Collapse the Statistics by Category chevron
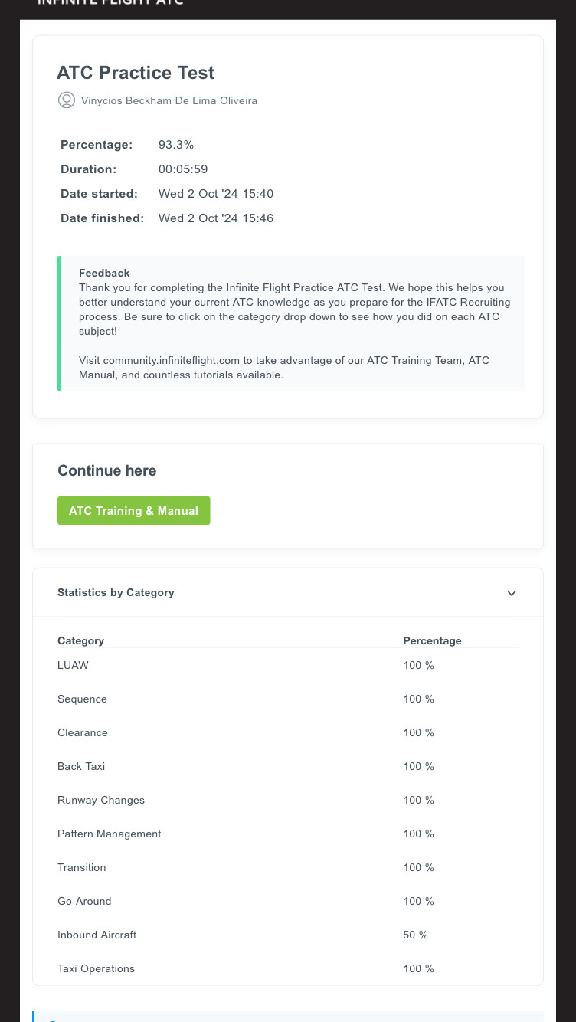Screen dimensions: 576x1022 point(512,593)
